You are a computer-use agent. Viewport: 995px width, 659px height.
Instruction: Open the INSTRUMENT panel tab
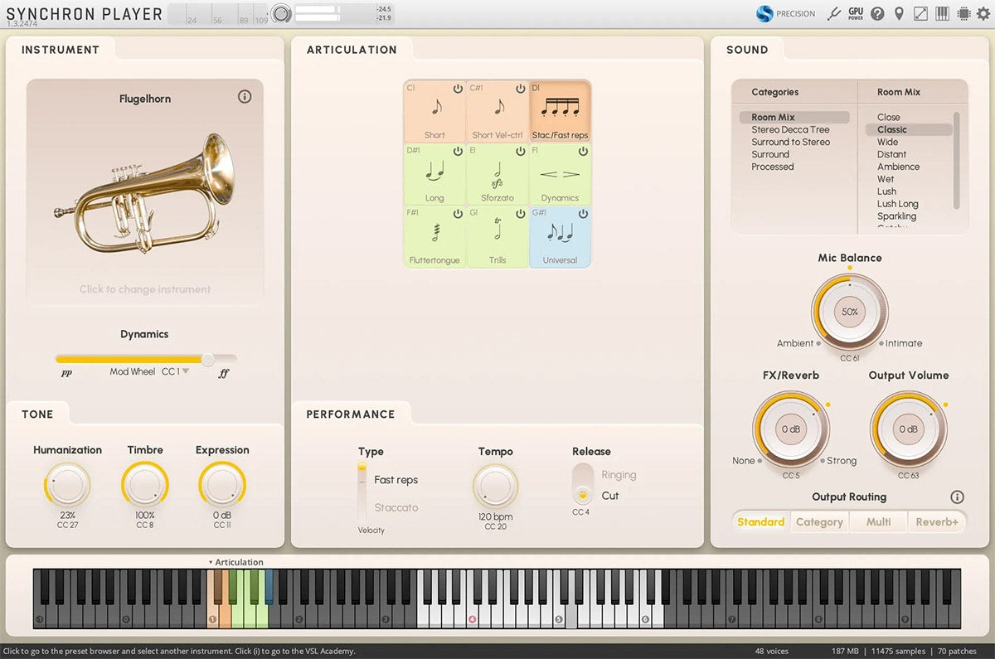(x=61, y=50)
